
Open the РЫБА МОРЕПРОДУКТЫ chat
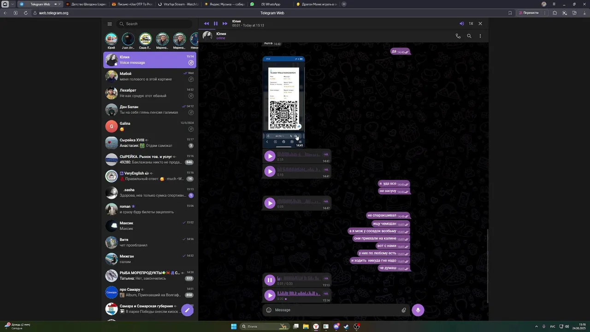[x=150, y=276]
